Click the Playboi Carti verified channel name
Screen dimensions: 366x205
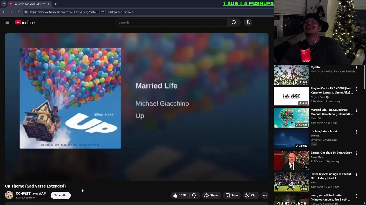click(x=318, y=97)
